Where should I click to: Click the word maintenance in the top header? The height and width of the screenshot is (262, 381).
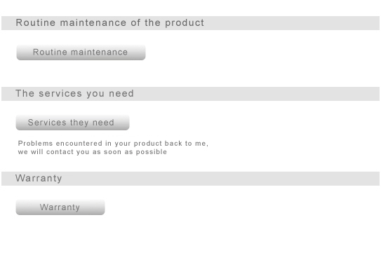tap(93, 23)
